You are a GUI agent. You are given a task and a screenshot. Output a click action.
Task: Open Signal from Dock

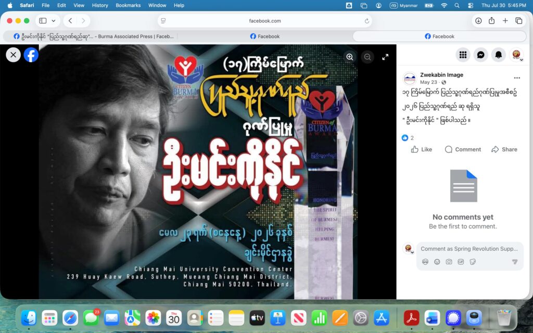tap(453, 318)
